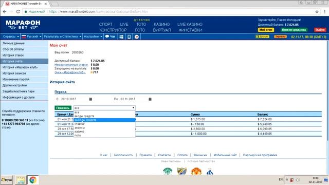Open Безопасность footer link
This screenshot has height=185, width=329.
pyautogui.click(x=123, y=155)
